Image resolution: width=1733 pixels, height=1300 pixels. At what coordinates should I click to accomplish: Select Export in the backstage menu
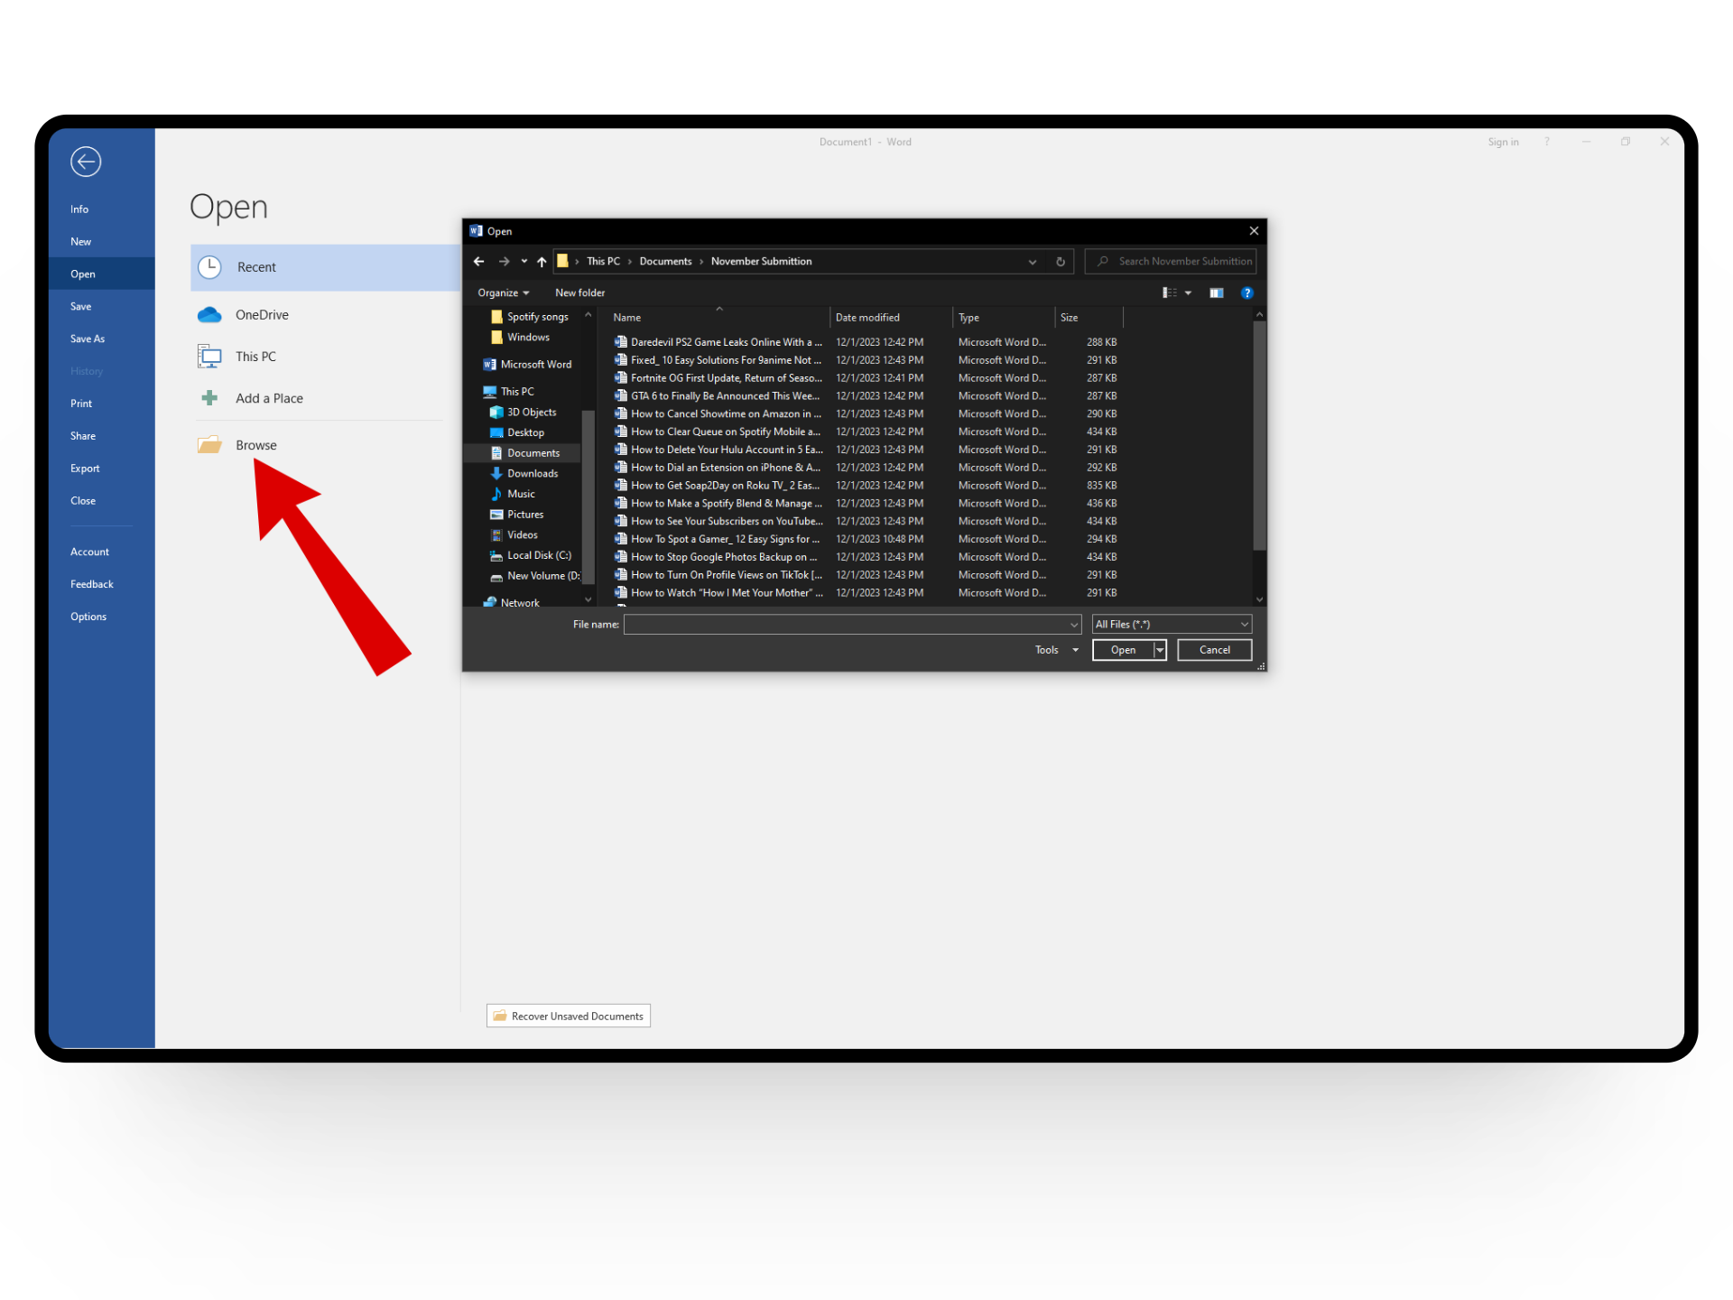(x=85, y=469)
